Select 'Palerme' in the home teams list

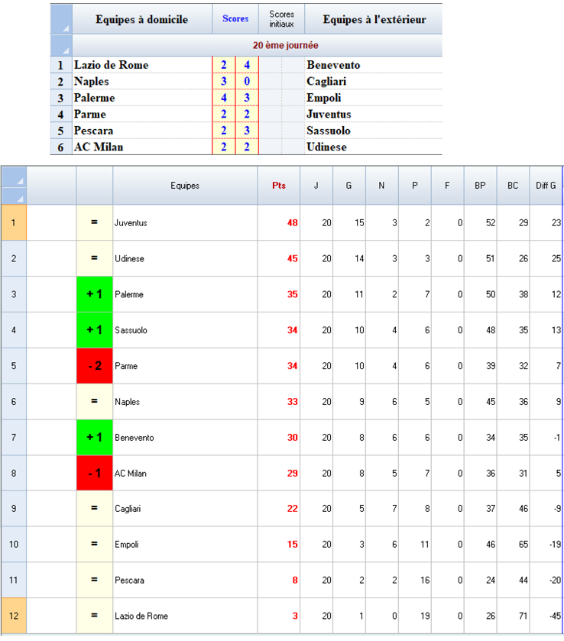point(142,98)
